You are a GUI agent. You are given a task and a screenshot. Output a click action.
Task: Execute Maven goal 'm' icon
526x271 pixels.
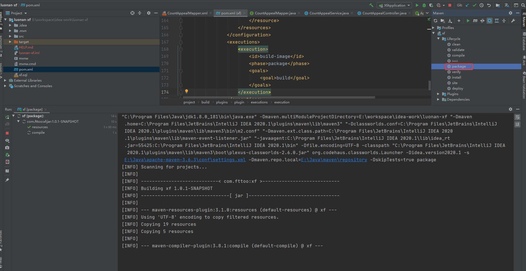(475, 21)
